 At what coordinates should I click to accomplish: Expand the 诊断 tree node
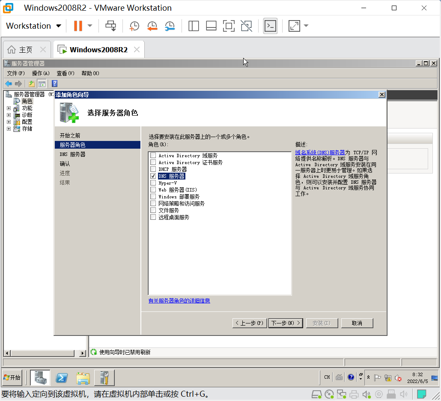[9, 115]
